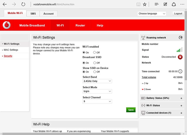
Task: Set Wi-Fi enabled to Off
Action: point(94,53)
